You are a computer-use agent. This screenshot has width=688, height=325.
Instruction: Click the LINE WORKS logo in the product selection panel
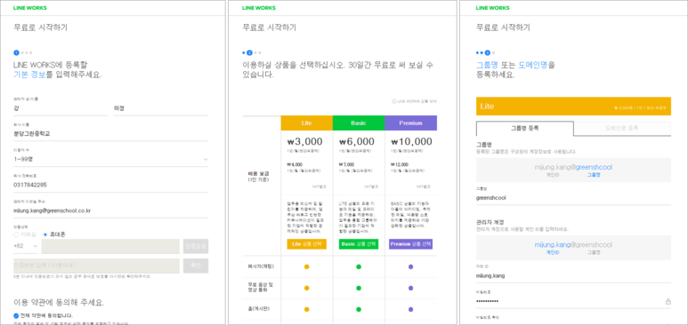[x=259, y=8]
